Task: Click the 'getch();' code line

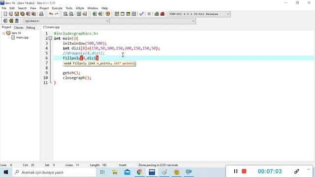Action: tap(71, 73)
